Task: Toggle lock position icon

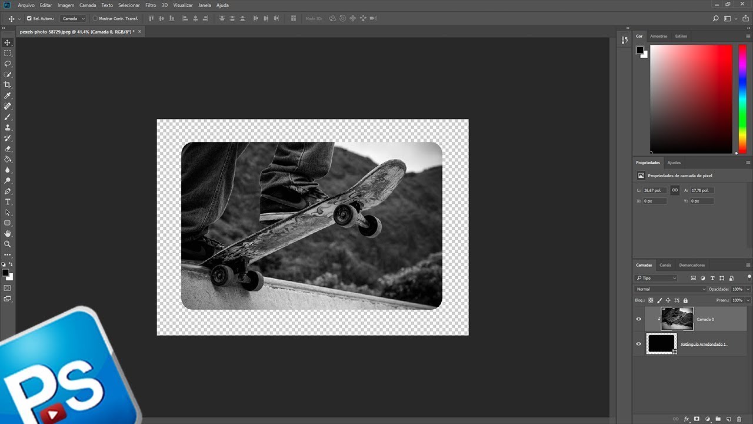Action: (668, 300)
